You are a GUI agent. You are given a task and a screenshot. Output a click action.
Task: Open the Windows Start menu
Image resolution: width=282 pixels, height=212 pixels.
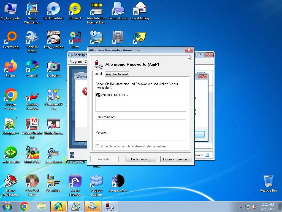pyautogui.click(x=7, y=206)
